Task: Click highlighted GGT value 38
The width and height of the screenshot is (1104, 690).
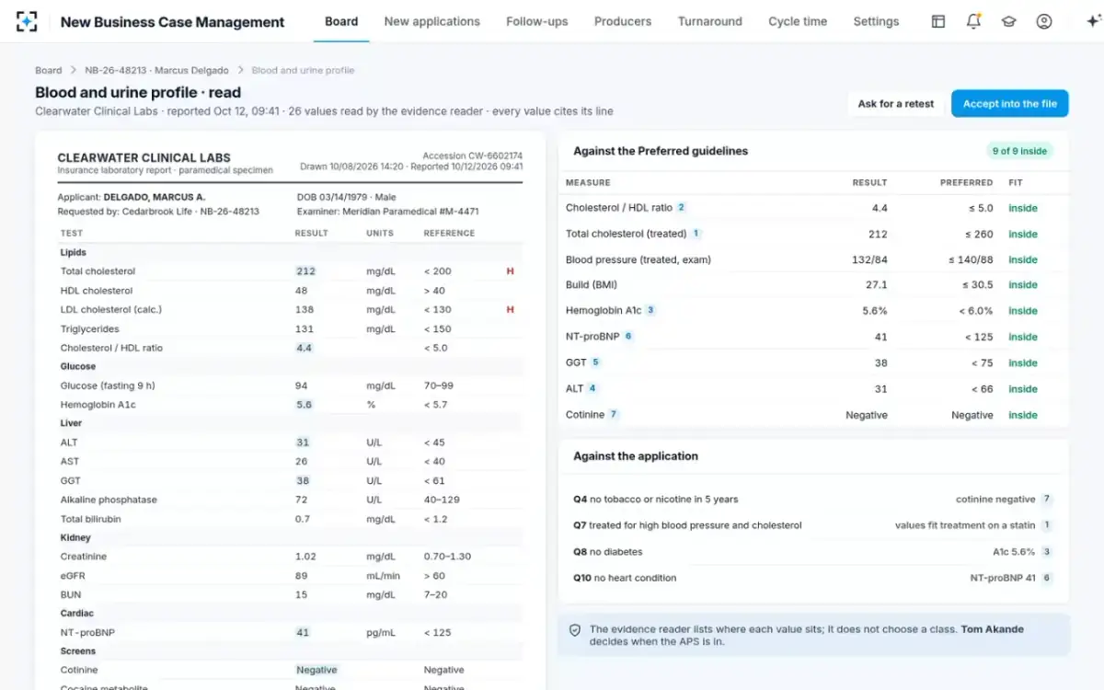Action: pos(302,481)
